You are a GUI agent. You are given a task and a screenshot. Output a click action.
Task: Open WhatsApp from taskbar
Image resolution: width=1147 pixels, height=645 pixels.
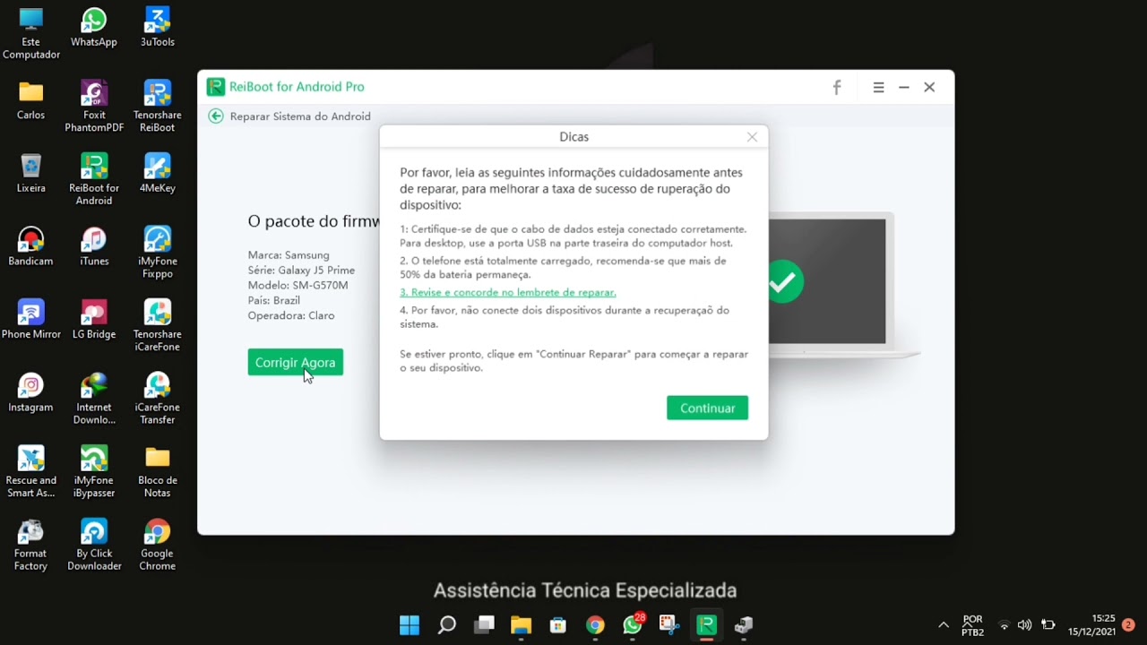633,625
